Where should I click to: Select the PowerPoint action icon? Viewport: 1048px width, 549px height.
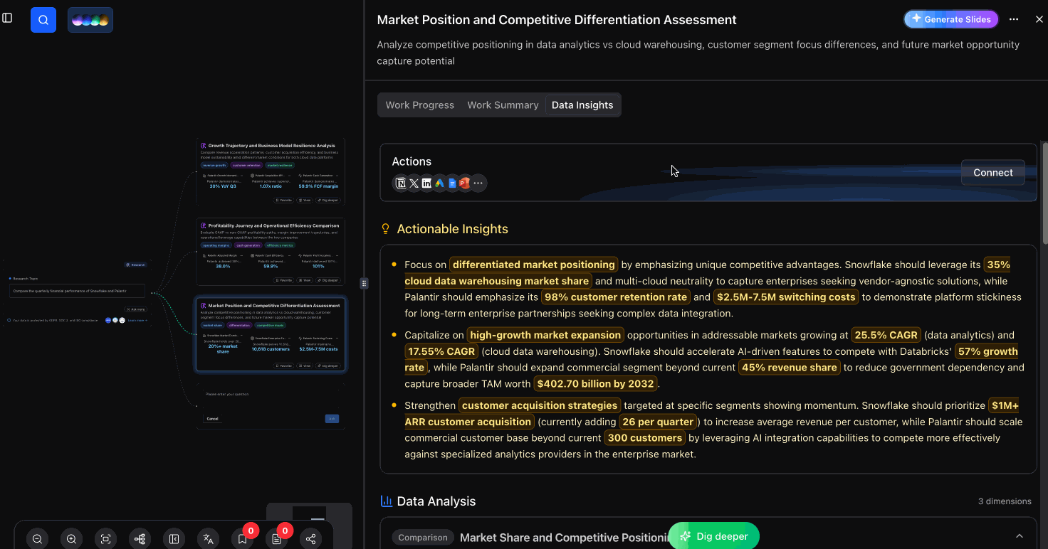tap(465, 183)
